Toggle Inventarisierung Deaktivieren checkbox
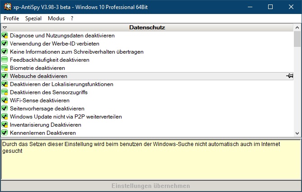Viewport: 302px width, 192px height. [x=5, y=125]
